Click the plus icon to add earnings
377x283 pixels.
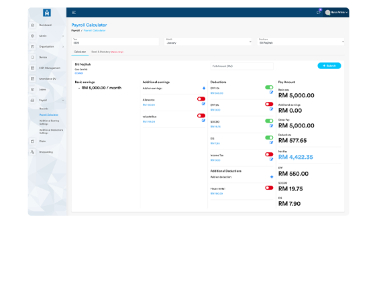(x=204, y=89)
